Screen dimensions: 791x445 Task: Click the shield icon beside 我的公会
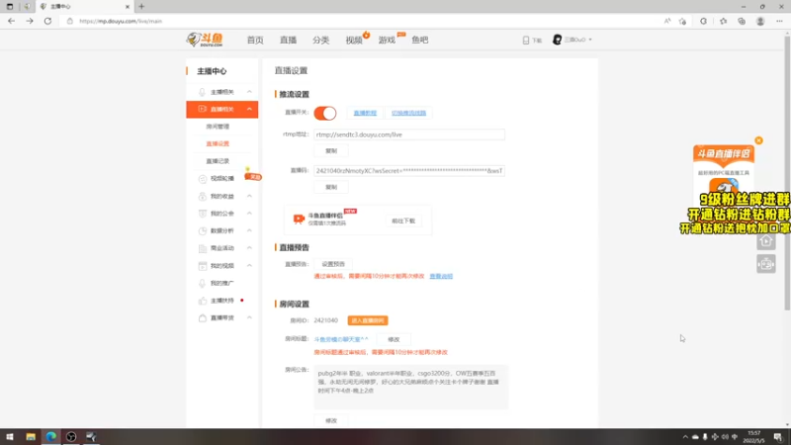tap(203, 214)
